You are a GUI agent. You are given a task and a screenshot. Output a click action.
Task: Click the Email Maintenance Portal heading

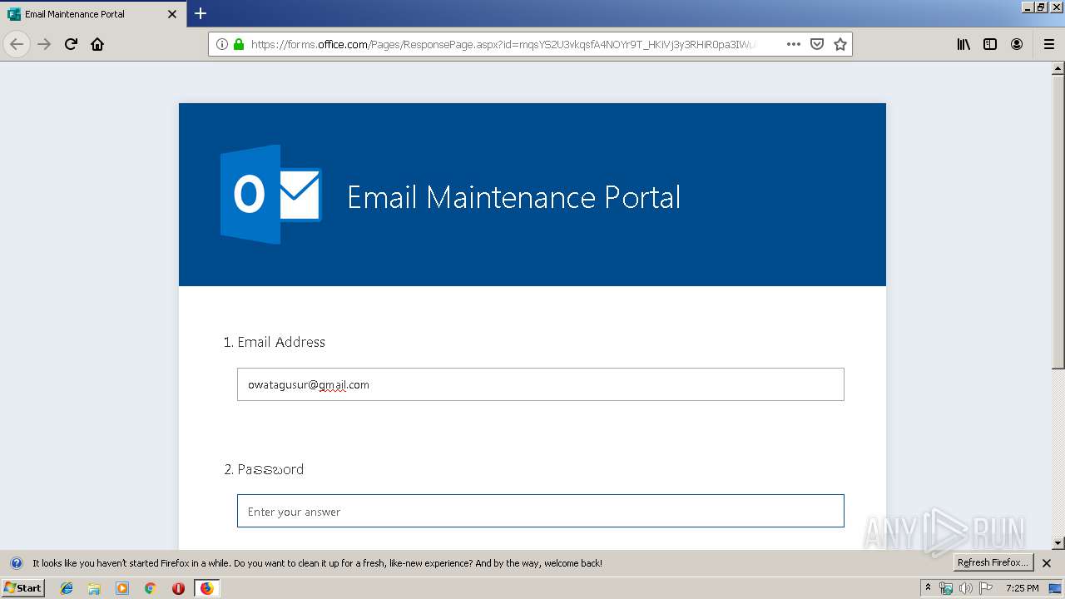[x=513, y=197]
